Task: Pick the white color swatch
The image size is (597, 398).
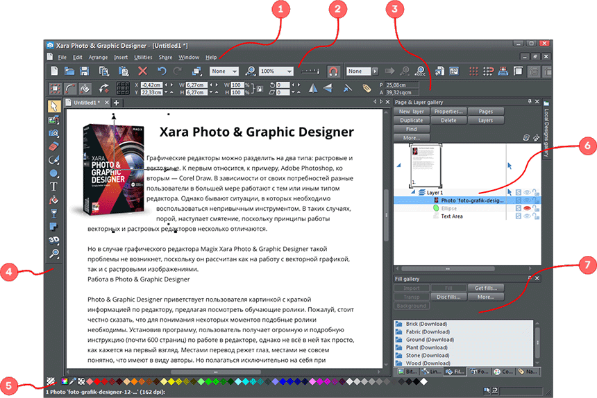Action: click(423, 381)
